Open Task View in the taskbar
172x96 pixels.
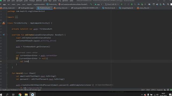click(x=13, y=94)
